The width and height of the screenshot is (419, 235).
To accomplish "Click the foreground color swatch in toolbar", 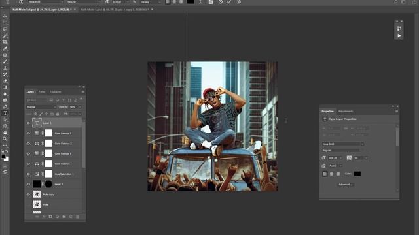I will click(3, 157).
